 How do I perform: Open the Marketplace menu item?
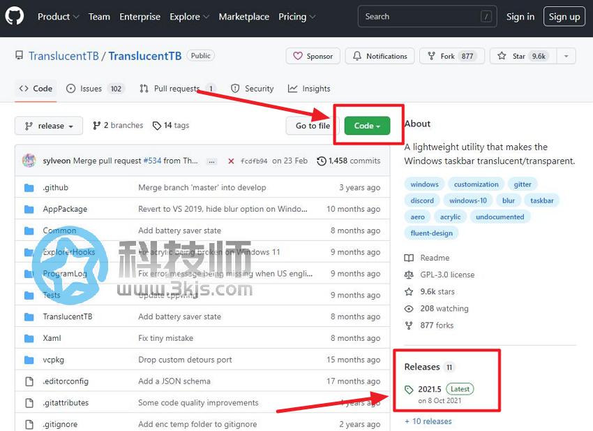[244, 17]
